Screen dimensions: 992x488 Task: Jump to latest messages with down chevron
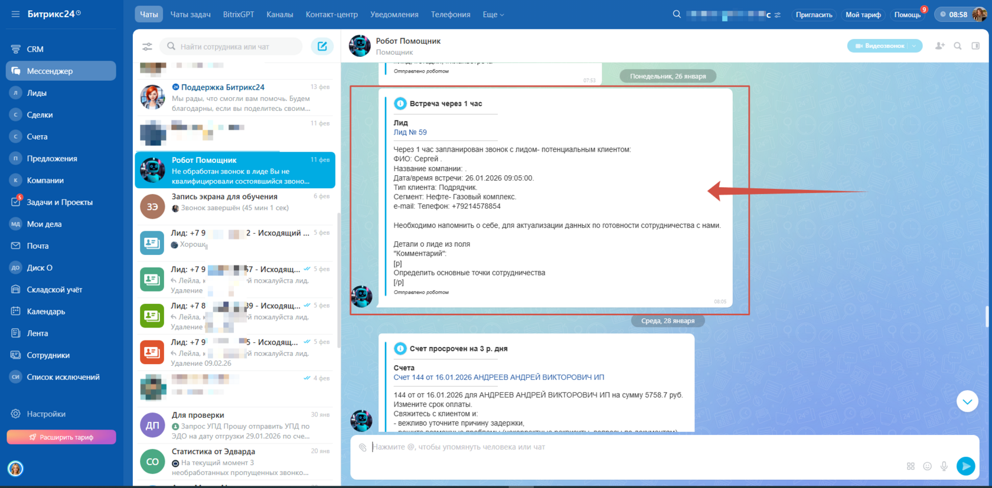(x=967, y=402)
